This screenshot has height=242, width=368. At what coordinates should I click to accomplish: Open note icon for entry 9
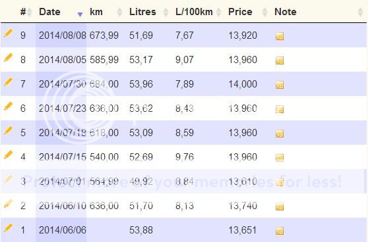[280, 36]
